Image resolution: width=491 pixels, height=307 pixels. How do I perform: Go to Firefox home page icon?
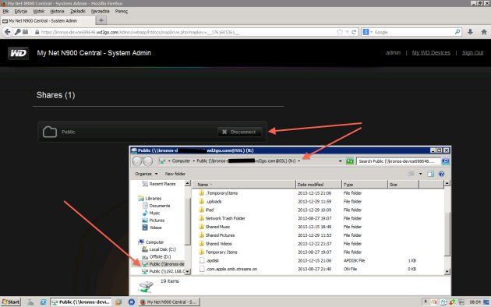click(484, 32)
